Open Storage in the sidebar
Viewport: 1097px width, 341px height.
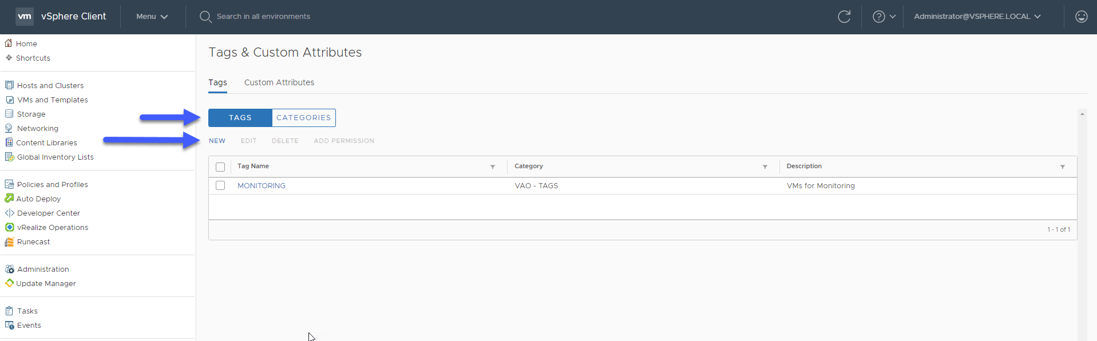31,114
